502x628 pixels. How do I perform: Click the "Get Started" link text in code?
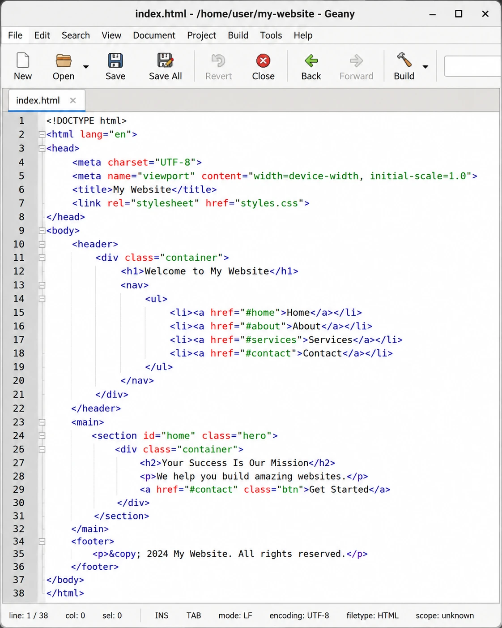339,489
